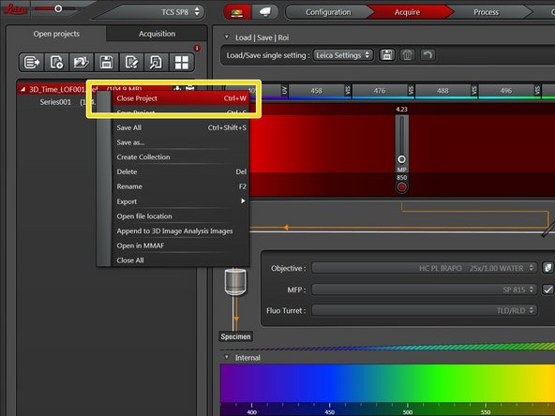The width and height of the screenshot is (555, 416).
Task: Click the Specimen label box
Action: (235, 336)
